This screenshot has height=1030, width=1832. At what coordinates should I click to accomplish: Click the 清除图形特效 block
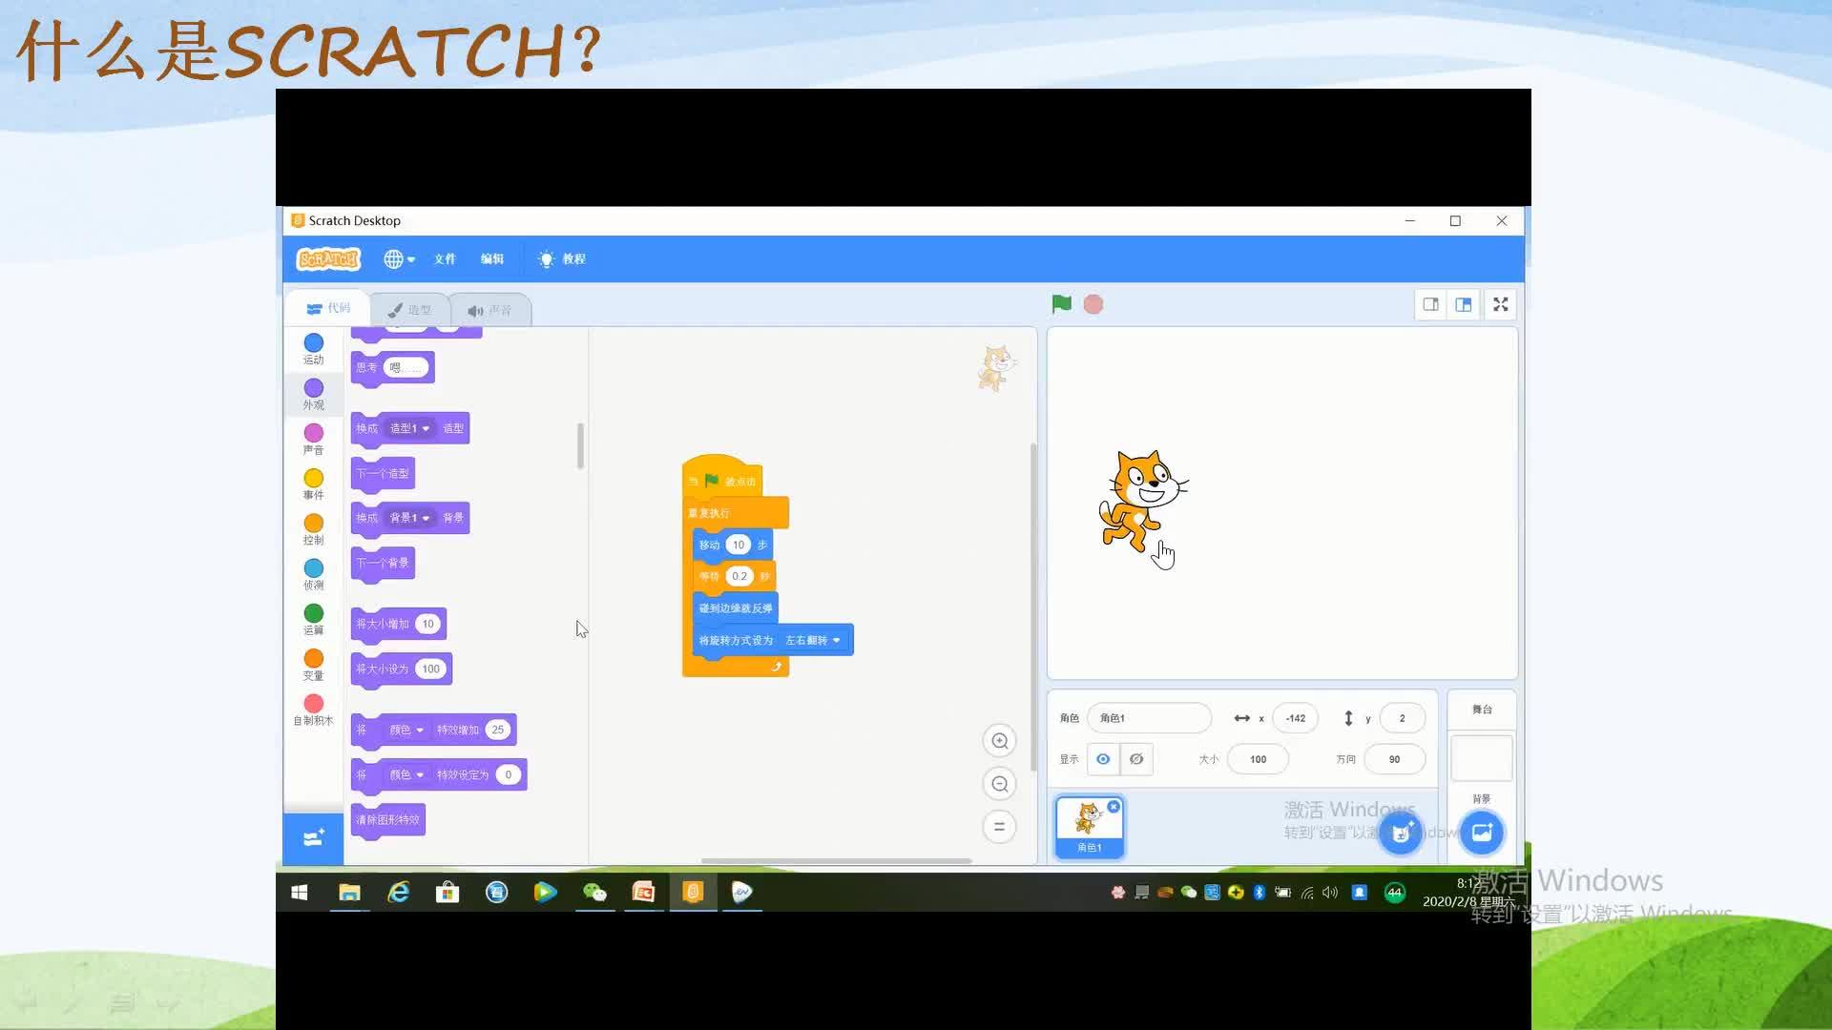coord(388,819)
